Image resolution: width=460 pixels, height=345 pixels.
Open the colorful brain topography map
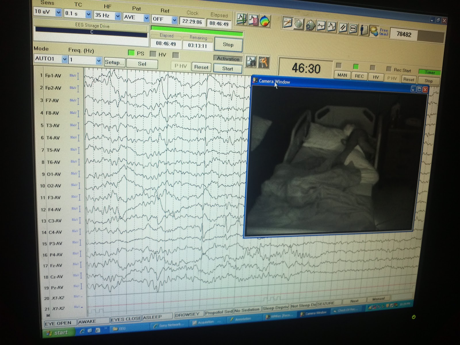tap(265, 21)
